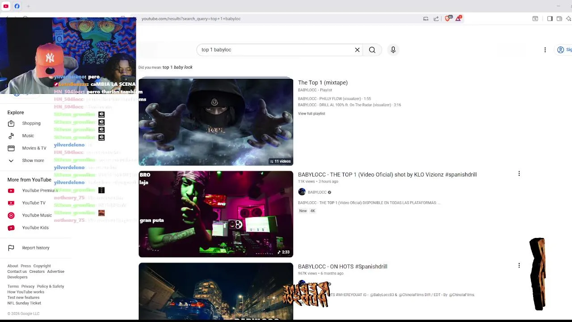Open BABYLOCC channel avatar on TOP 1 video
572x322 pixels.
click(302, 192)
